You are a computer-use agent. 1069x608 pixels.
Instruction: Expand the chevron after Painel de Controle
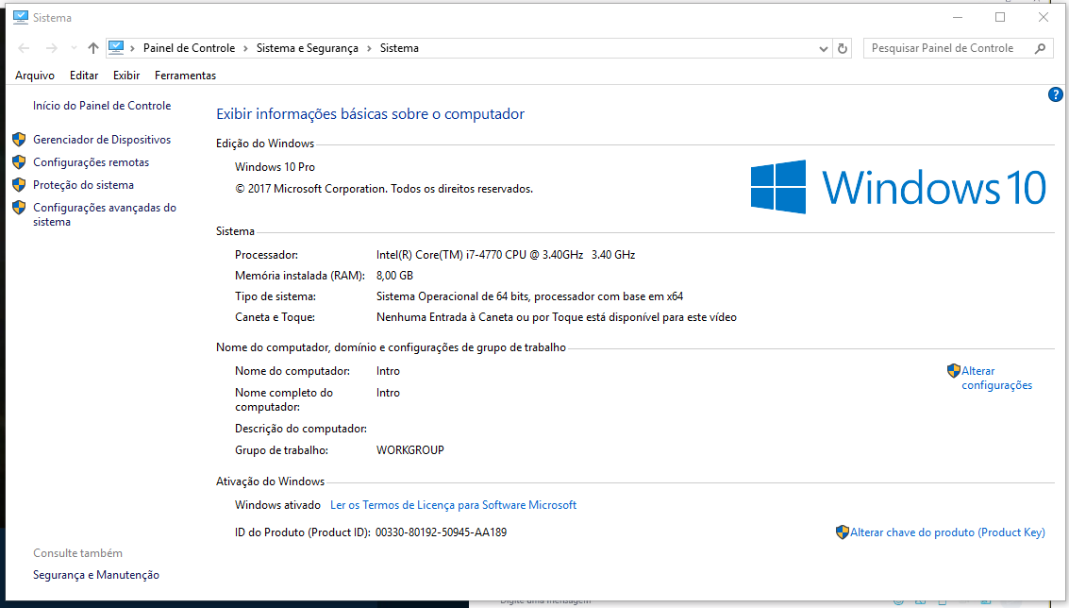(x=245, y=48)
